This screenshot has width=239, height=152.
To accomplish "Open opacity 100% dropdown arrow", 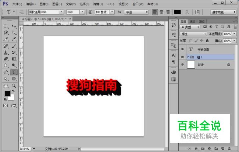I will click(x=234, y=34).
